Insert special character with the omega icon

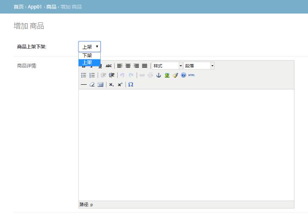pos(130,85)
